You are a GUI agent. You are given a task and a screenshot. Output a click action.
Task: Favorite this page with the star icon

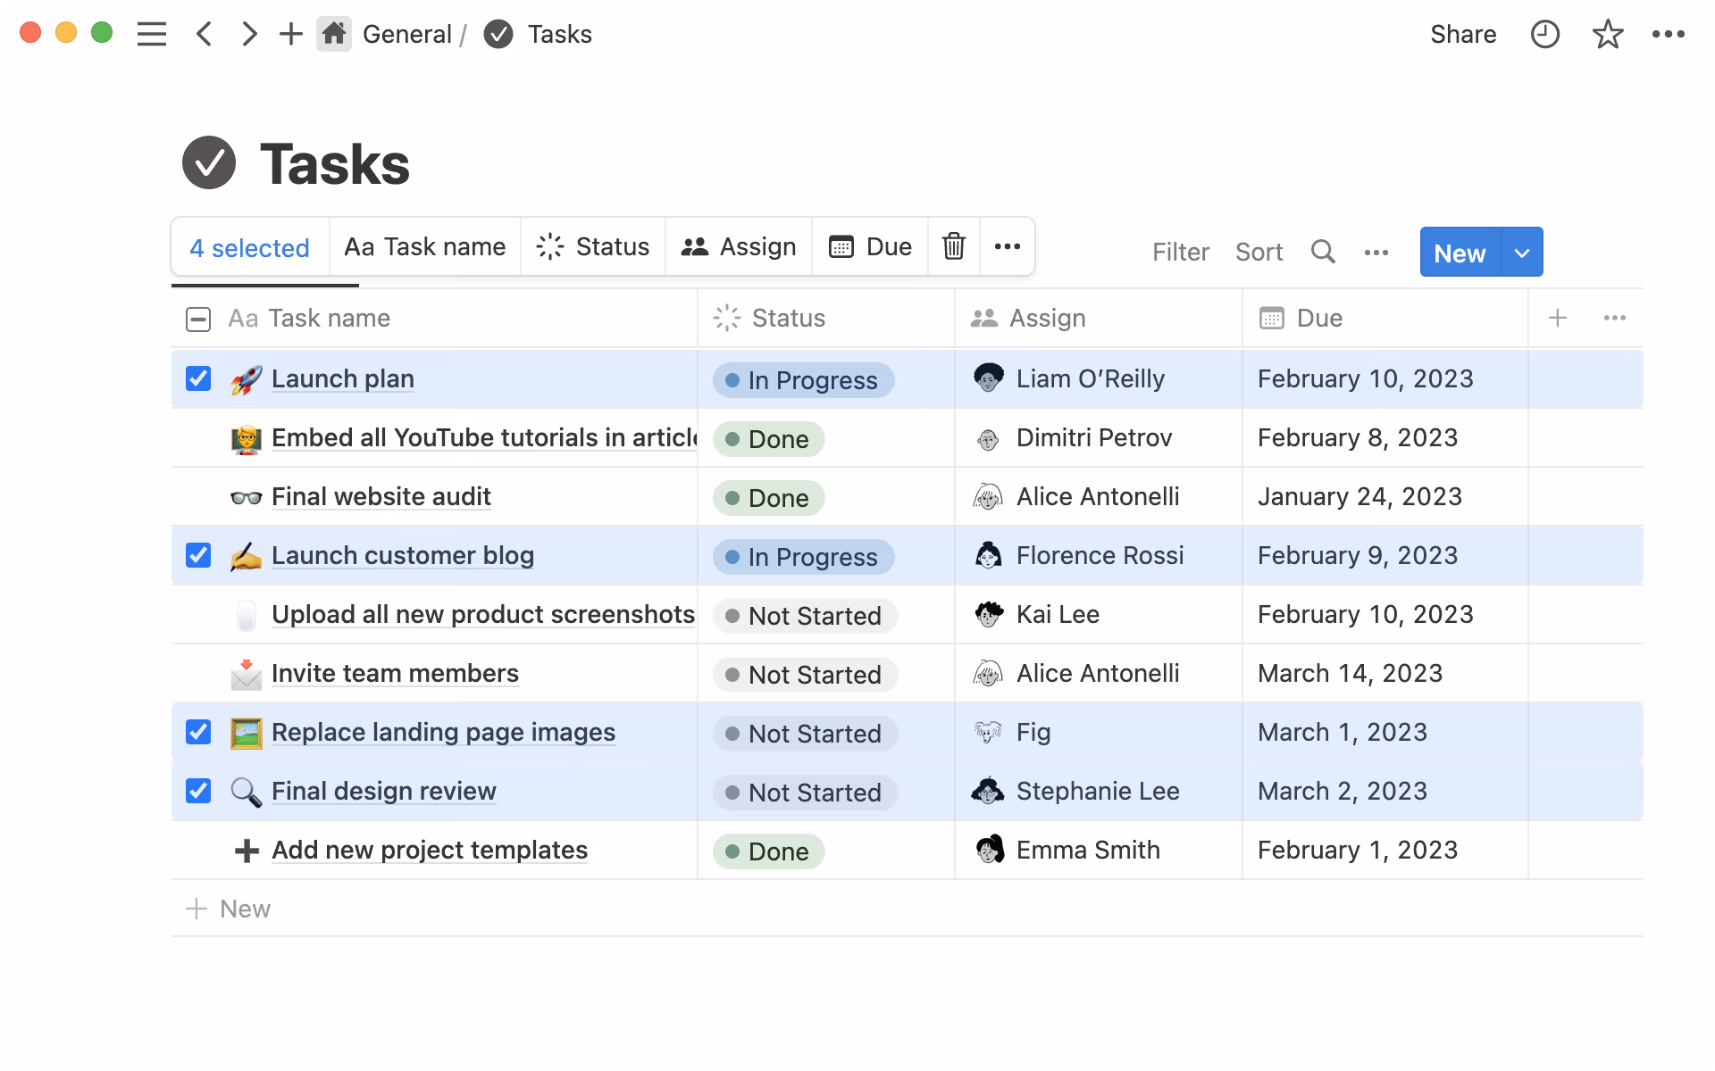1607,34
